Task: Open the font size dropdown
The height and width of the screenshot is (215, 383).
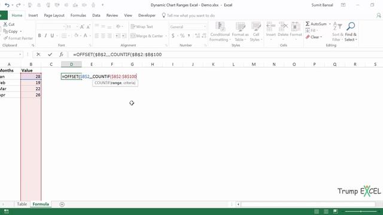Action: click(77, 26)
